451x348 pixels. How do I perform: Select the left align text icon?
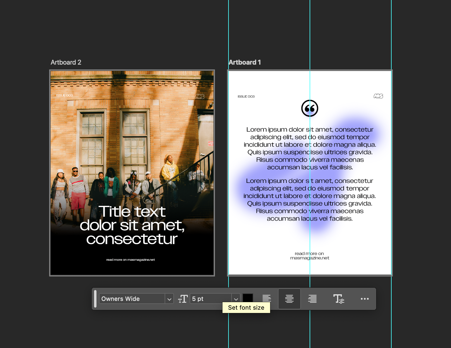tap(266, 299)
